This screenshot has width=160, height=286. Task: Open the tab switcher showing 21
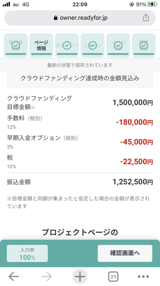tap(113, 277)
